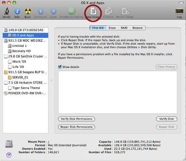Click the Eject toolbar icon
This screenshot has width=186, height=161.
tap(54, 11)
